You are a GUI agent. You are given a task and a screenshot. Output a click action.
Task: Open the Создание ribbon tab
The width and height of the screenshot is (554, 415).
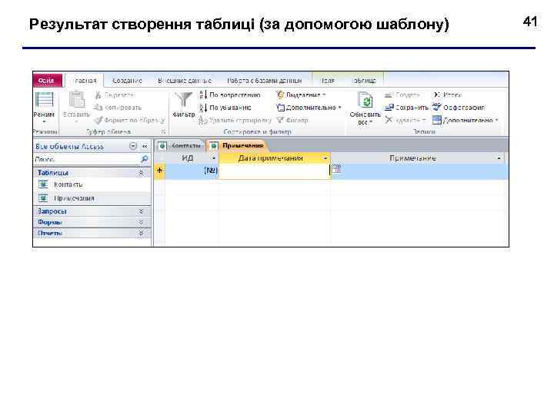[127, 81]
